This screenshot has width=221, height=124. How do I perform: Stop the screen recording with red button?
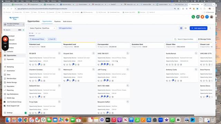(5, 39)
